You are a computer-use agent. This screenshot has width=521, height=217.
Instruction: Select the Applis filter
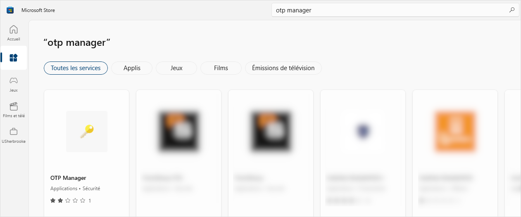[x=132, y=68]
